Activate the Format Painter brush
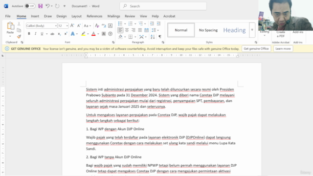This screenshot has height=176, width=313. pyautogui.click(x=19, y=37)
